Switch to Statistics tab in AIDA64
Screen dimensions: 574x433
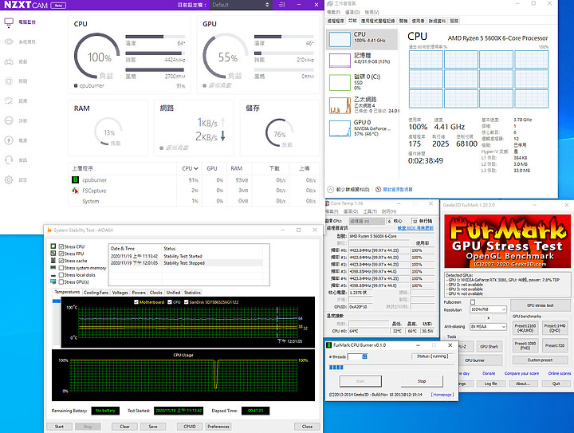[193, 293]
